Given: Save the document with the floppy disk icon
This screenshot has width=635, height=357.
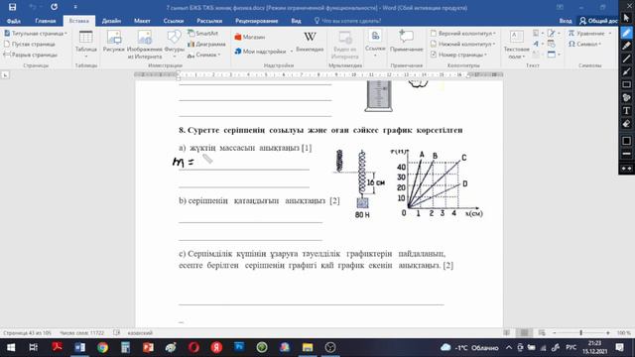Looking at the screenshot, I should pyautogui.click(x=12, y=7).
